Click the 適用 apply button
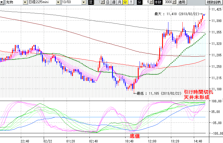 pos(182,2)
